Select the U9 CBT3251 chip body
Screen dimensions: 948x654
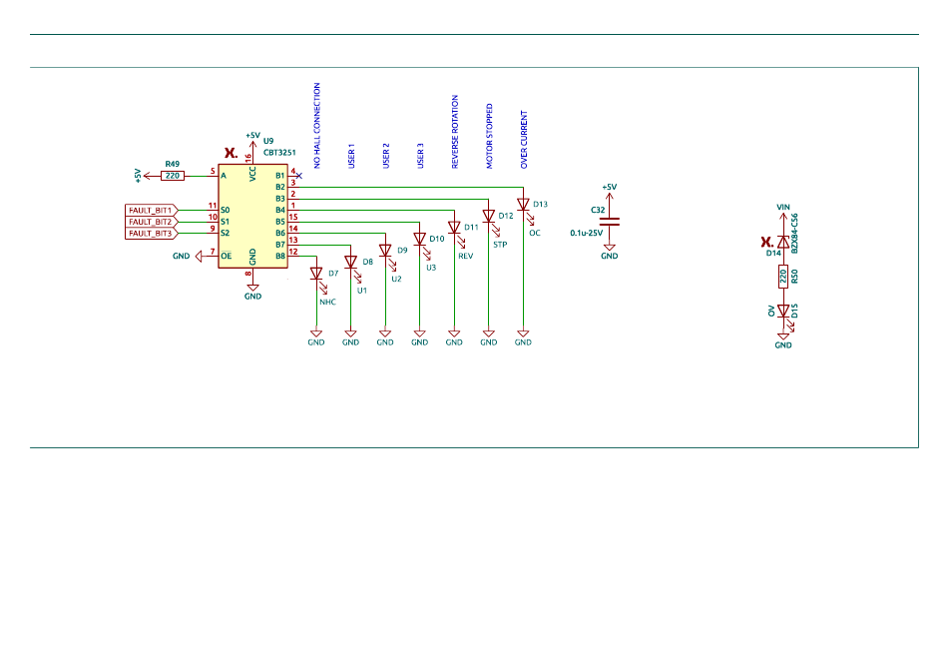(x=252, y=216)
